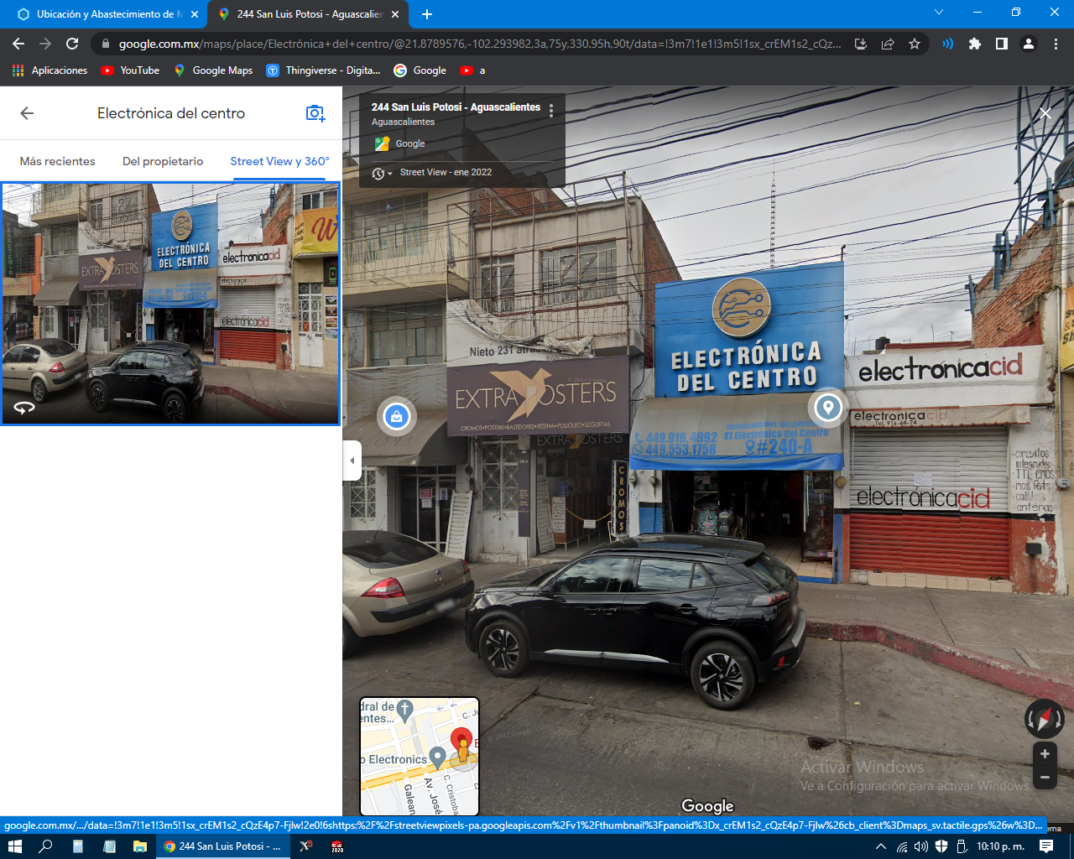Click the shopping bag marker on Extra Posters

397,416
